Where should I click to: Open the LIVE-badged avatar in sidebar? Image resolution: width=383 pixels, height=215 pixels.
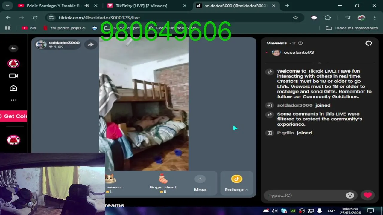13,140
